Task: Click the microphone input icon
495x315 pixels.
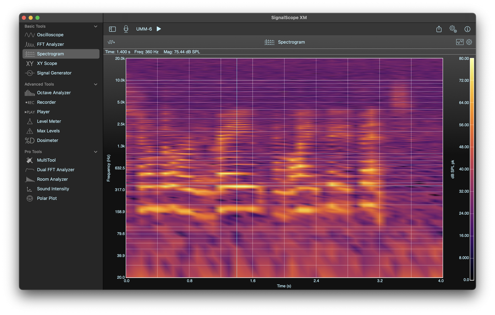Action: click(126, 29)
